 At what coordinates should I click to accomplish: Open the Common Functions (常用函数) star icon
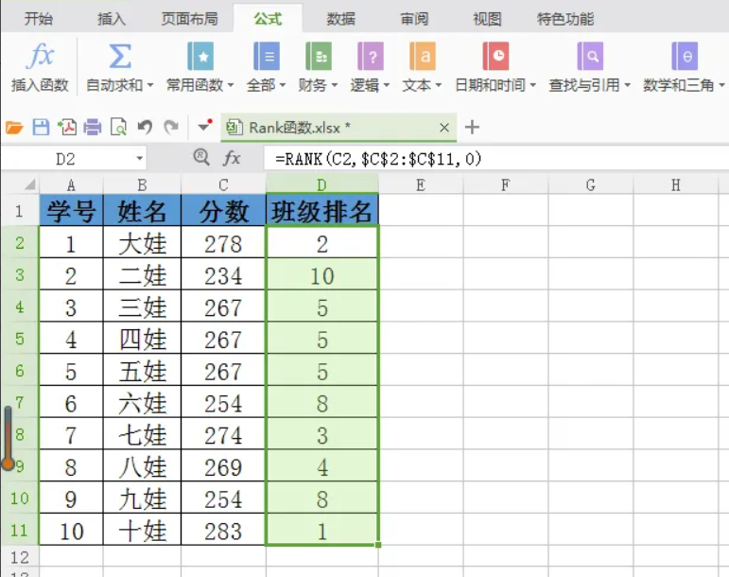pos(200,56)
